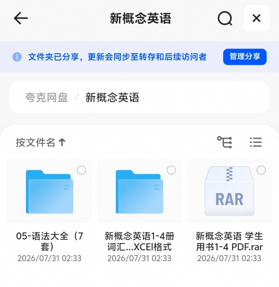The image size is (279, 287).
Task: Click the blue info icon in the share banner
Action: (x=17, y=57)
